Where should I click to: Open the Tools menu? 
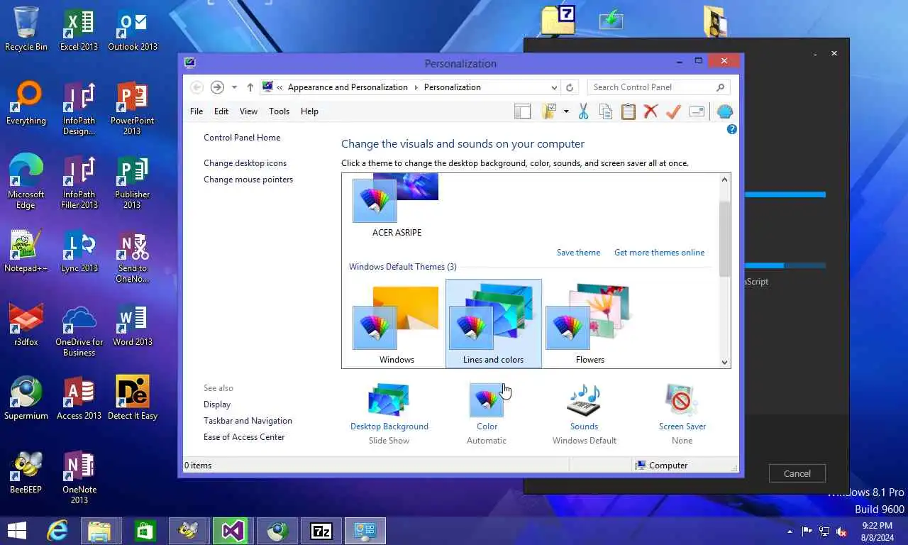[x=279, y=111]
